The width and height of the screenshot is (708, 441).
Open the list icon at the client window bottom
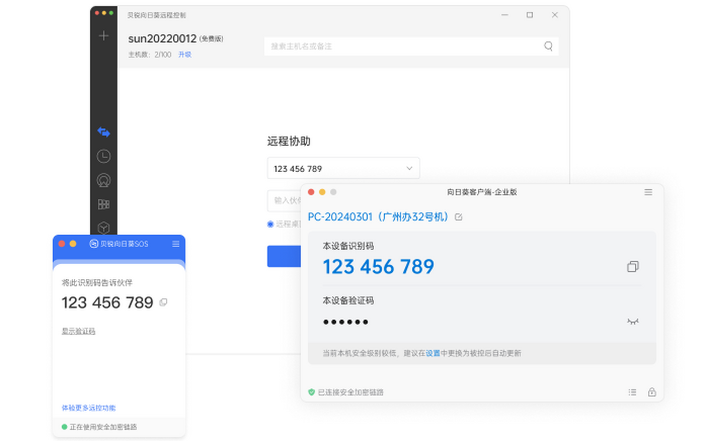[x=632, y=392]
